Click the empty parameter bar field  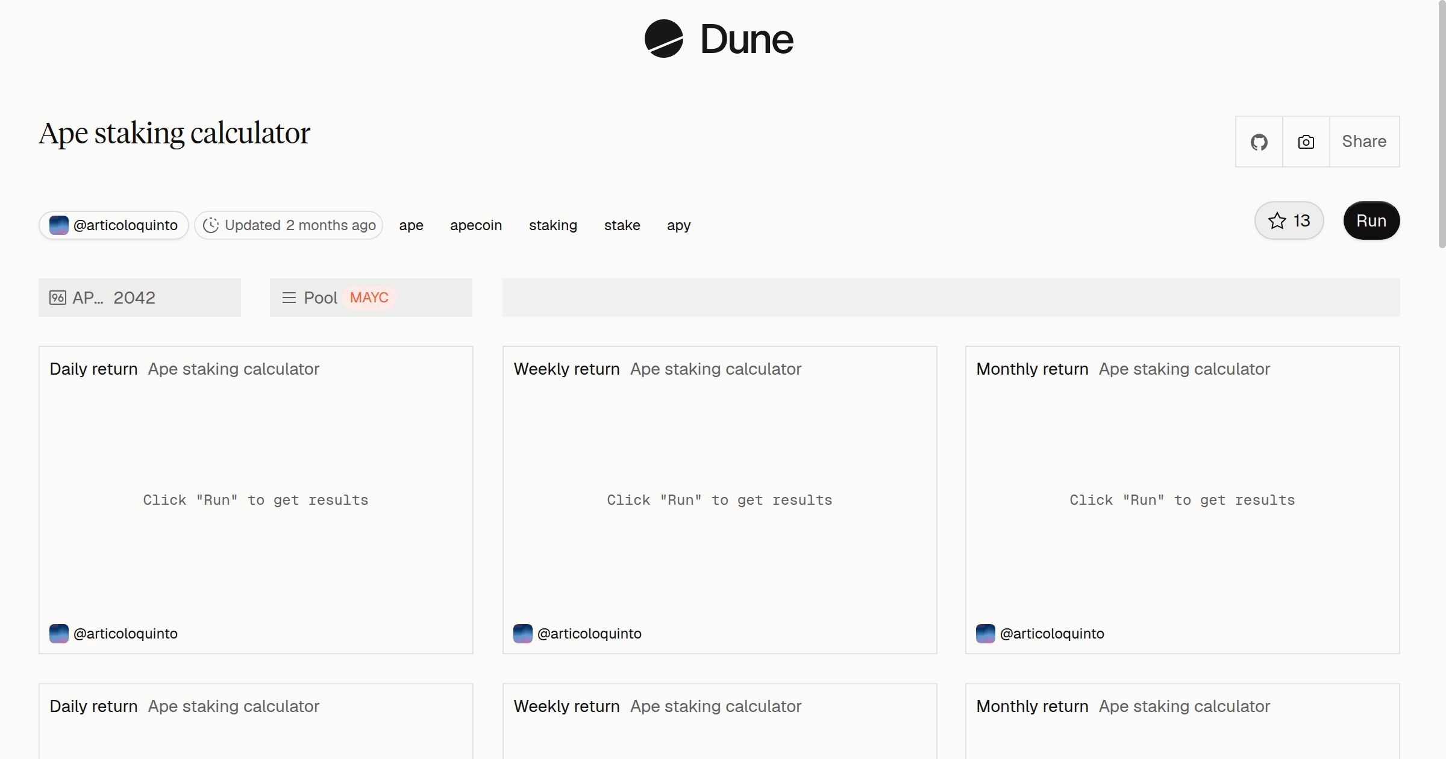(x=951, y=298)
